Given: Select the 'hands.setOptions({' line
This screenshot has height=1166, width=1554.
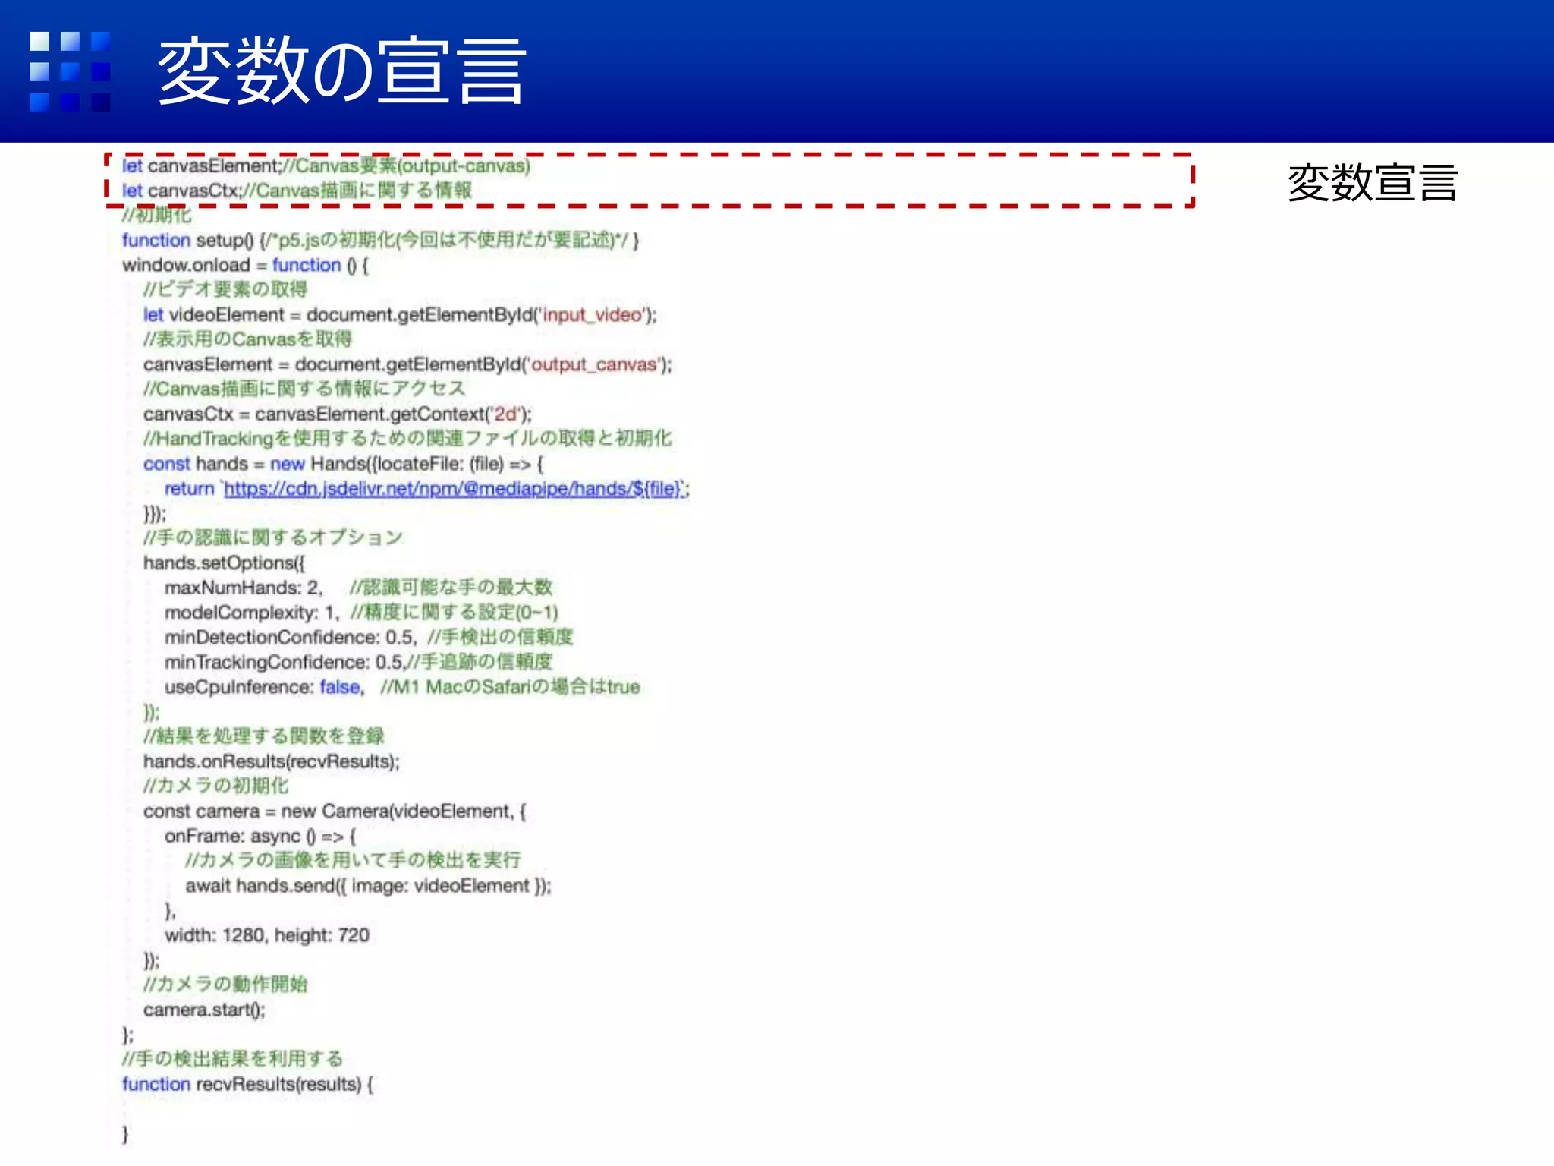Looking at the screenshot, I should tap(225, 563).
